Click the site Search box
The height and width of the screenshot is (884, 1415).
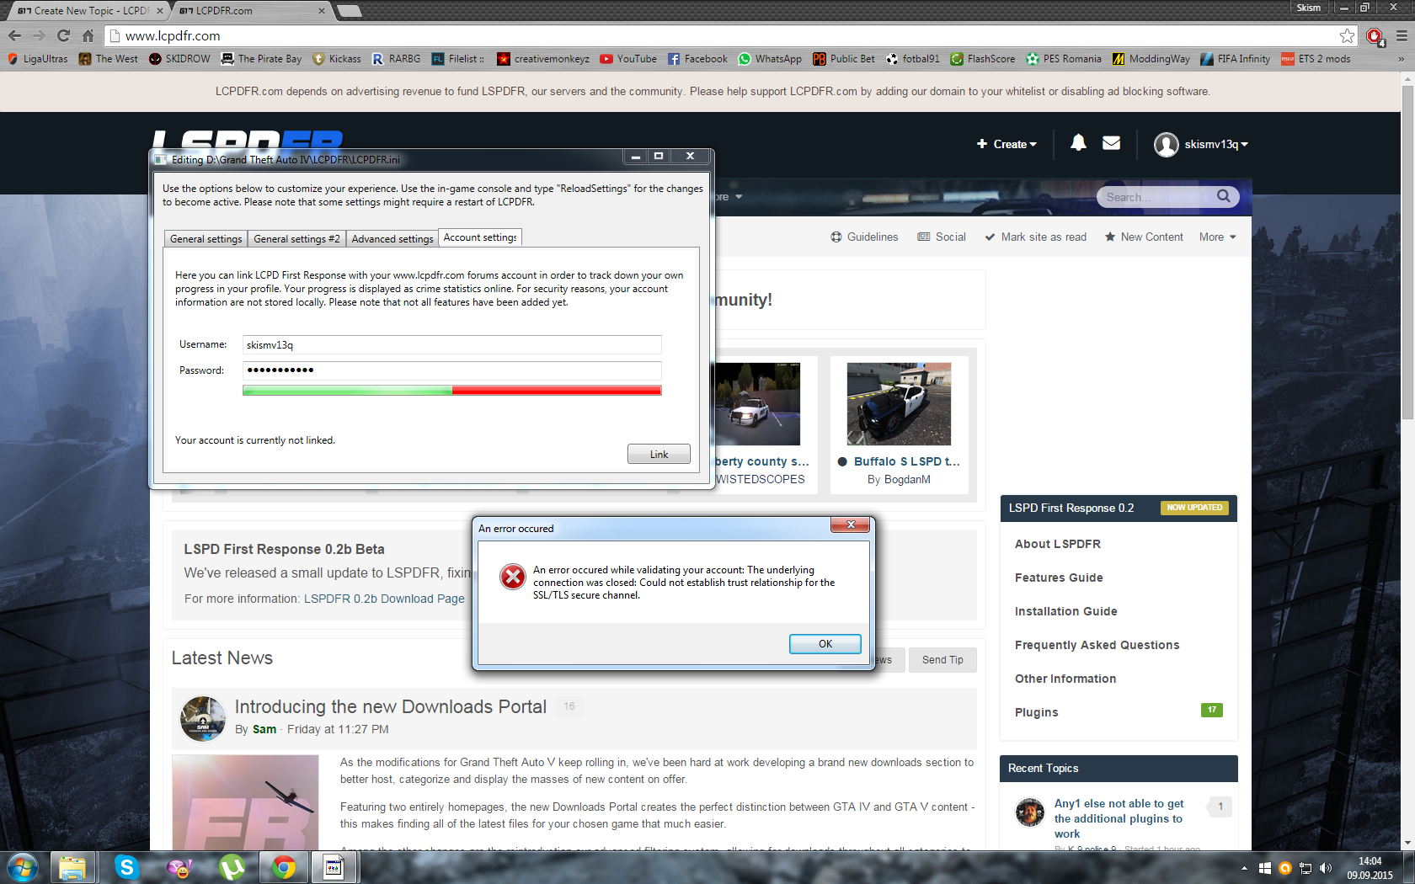coord(1158,196)
